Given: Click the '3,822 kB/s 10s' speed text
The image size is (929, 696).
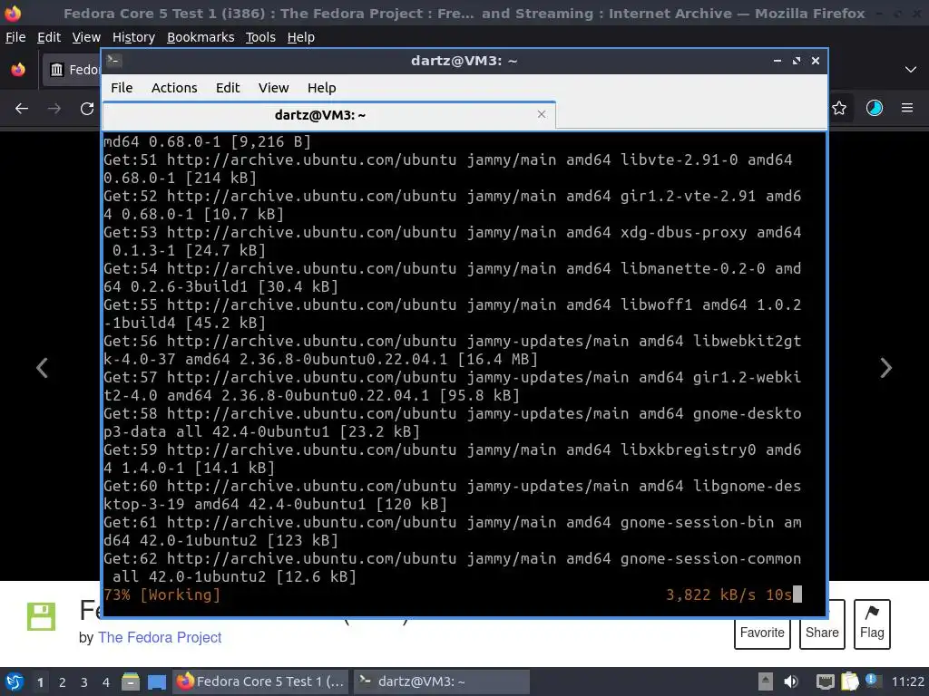Looking at the screenshot, I should click(729, 594).
